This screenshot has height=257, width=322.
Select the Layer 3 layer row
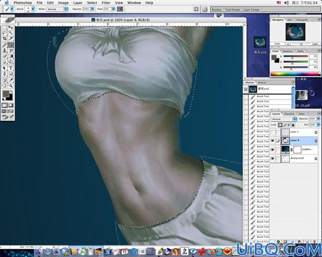point(294,132)
